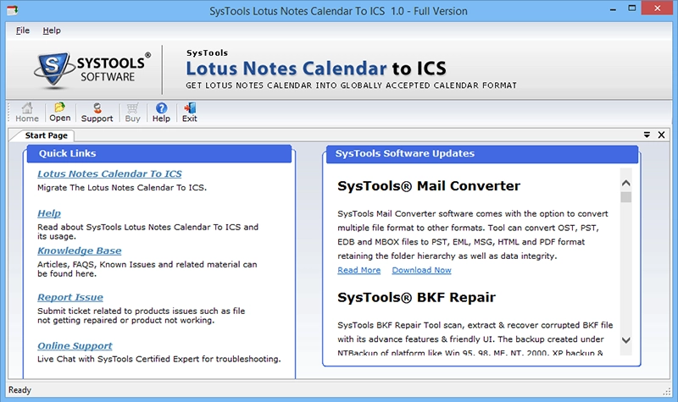This screenshot has height=402, width=678.
Task: Open the Online Support link
Action: click(x=75, y=346)
